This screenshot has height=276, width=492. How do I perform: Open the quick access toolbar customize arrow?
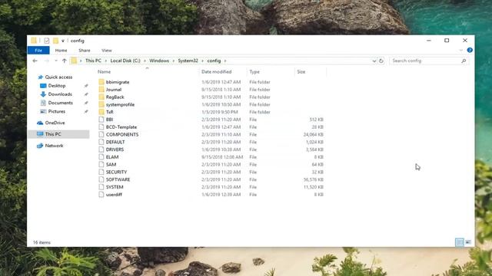[63, 41]
